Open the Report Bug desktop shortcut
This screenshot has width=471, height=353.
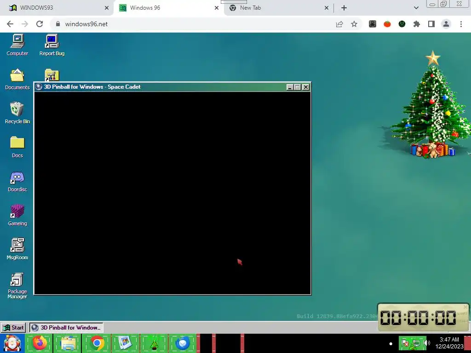coord(52,45)
